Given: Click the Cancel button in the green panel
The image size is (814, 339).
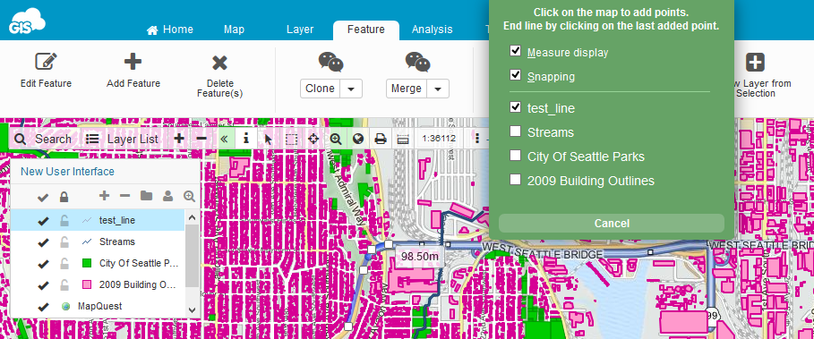Looking at the screenshot, I should coord(612,224).
